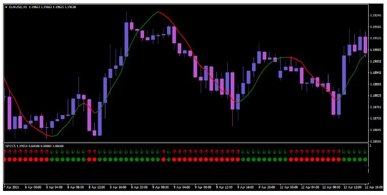This screenshot has width=387, height=195.
Task: Click the 9 Apr 20:00 time label
Action: click(266, 187)
